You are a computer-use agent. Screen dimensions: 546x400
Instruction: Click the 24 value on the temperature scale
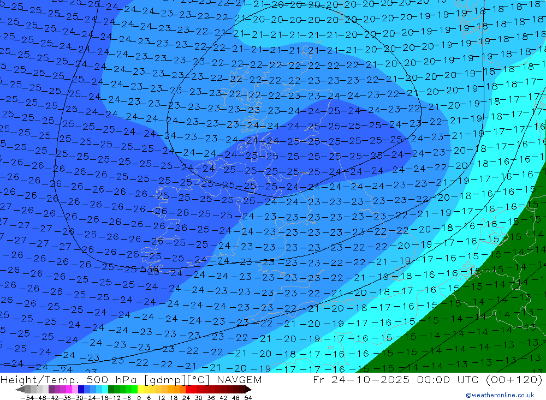click(x=186, y=398)
